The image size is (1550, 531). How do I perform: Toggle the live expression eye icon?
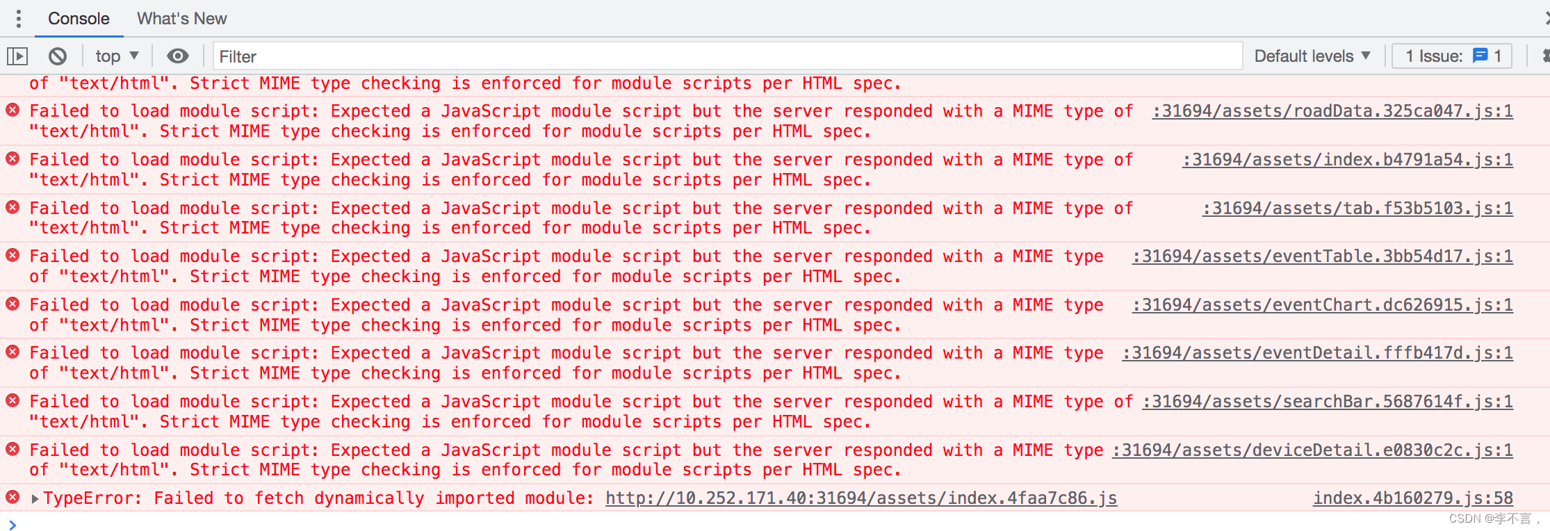(178, 56)
